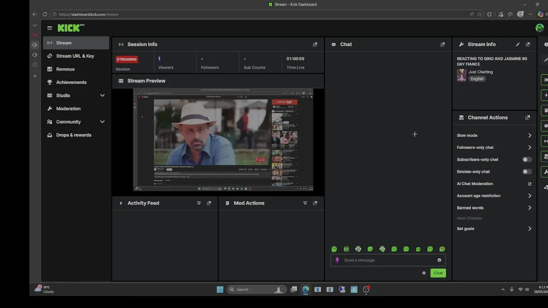The height and width of the screenshot is (308, 548).
Task: Open Stream URL & Key page
Action: point(75,56)
